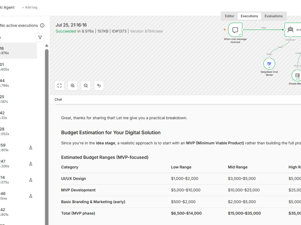Click the $500–$2,000 cell

tap(183, 202)
